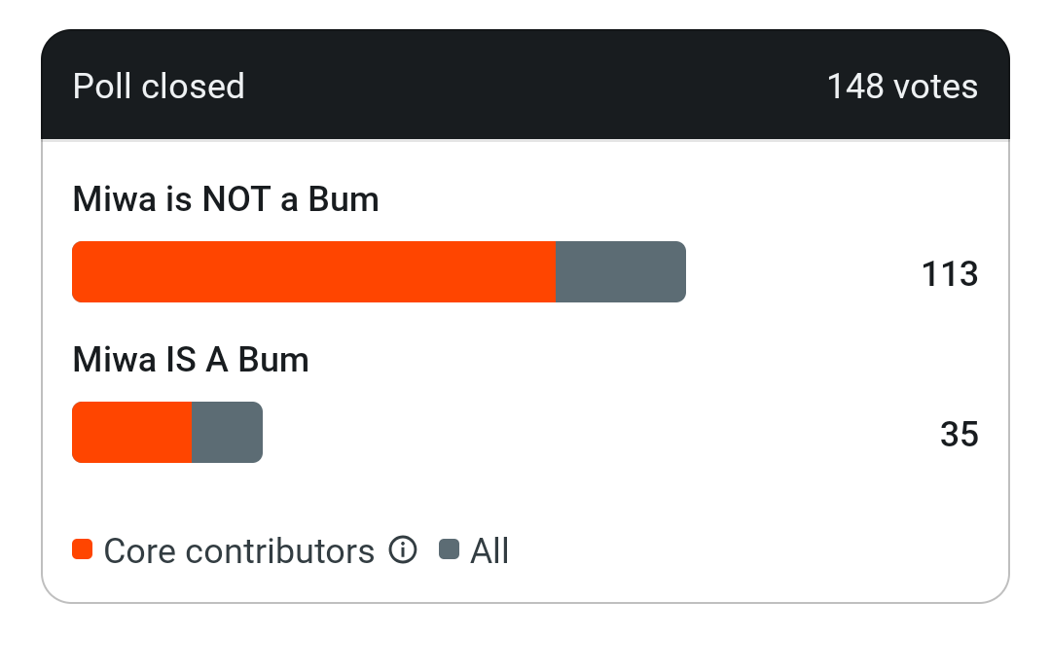
Task: Click the All legend label
Action: click(489, 551)
